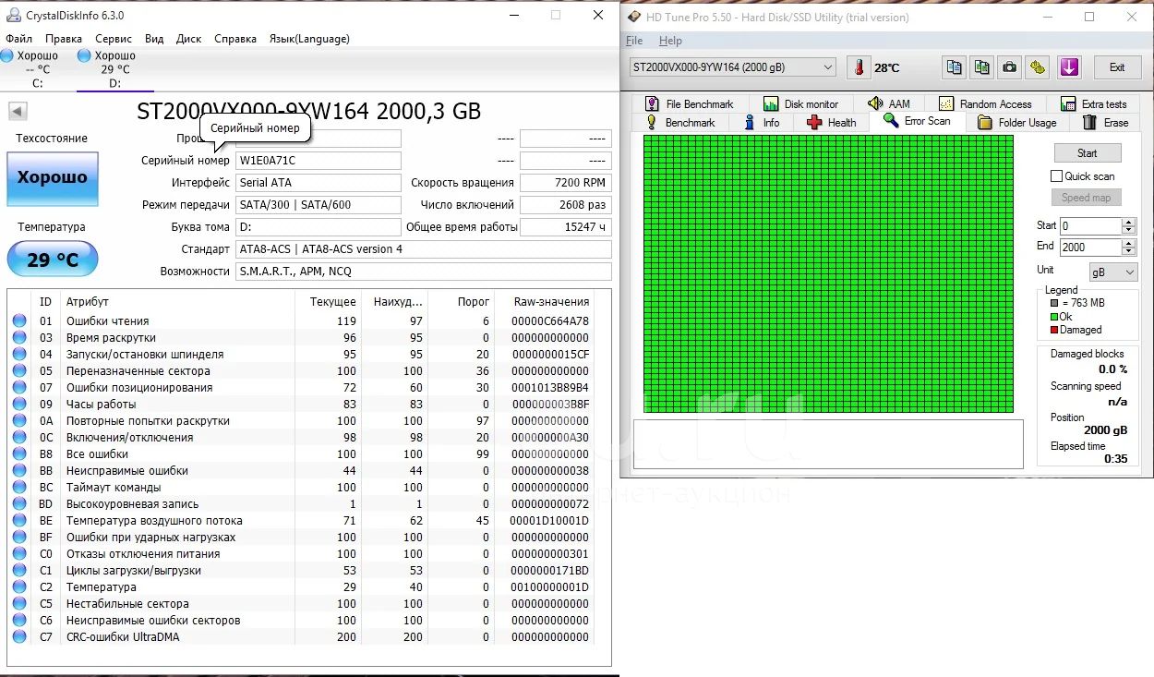Increase the Start value with up arrow
This screenshot has height=677, width=1154.
click(1128, 222)
